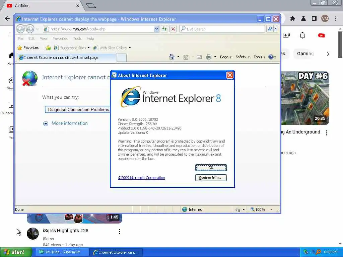Open the Help menu in IE
The width and height of the screenshot is (343, 257).
click(x=90, y=38)
